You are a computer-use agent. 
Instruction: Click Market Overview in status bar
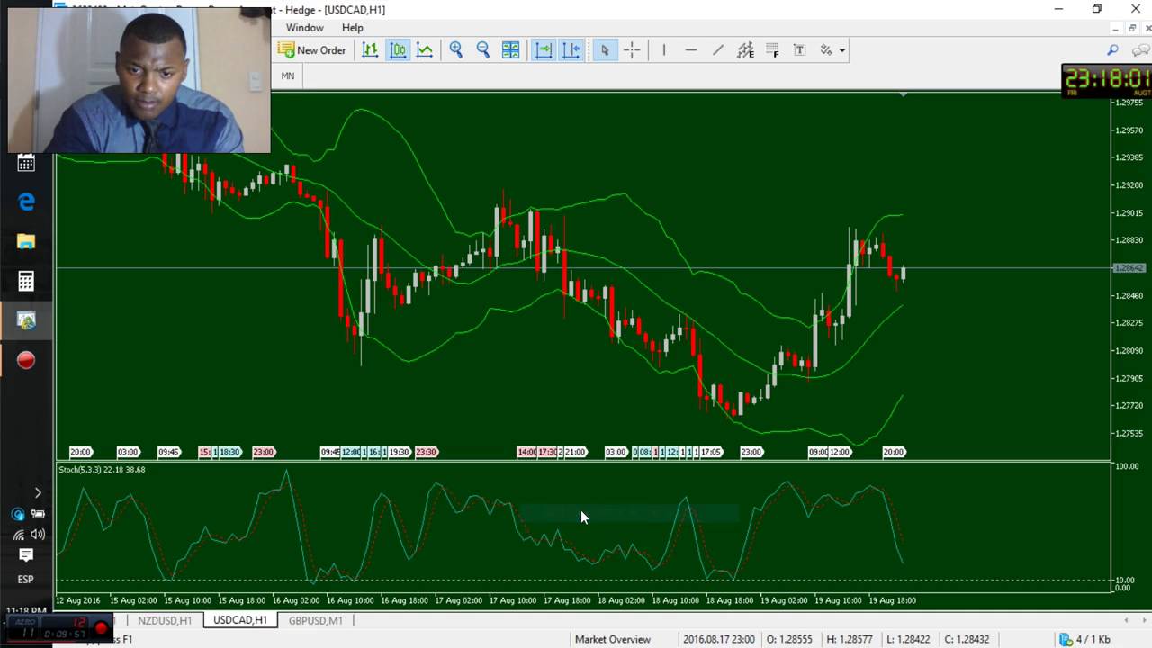613,639
